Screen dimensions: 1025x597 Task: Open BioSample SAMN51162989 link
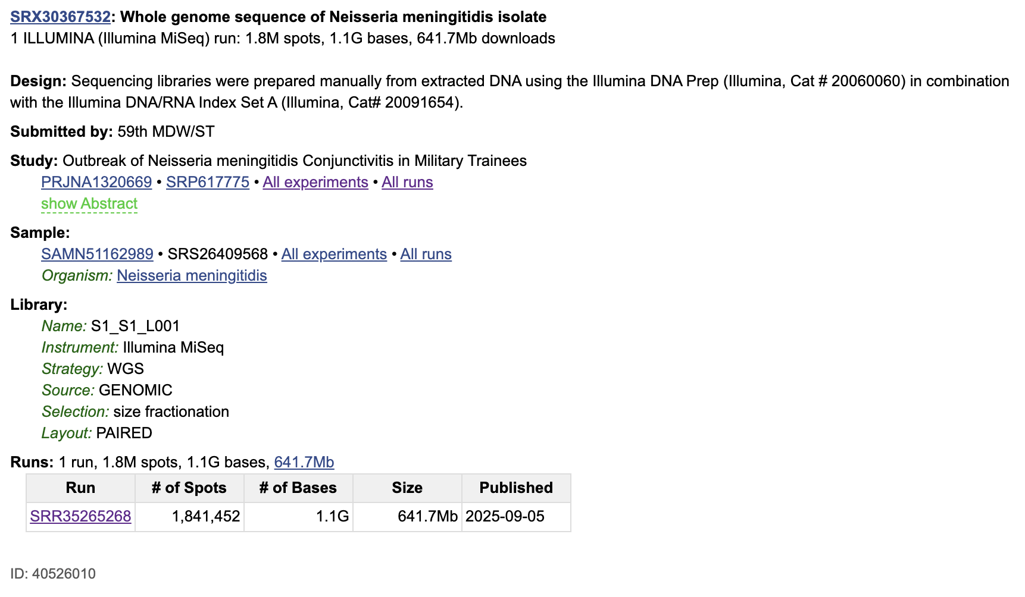click(97, 254)
